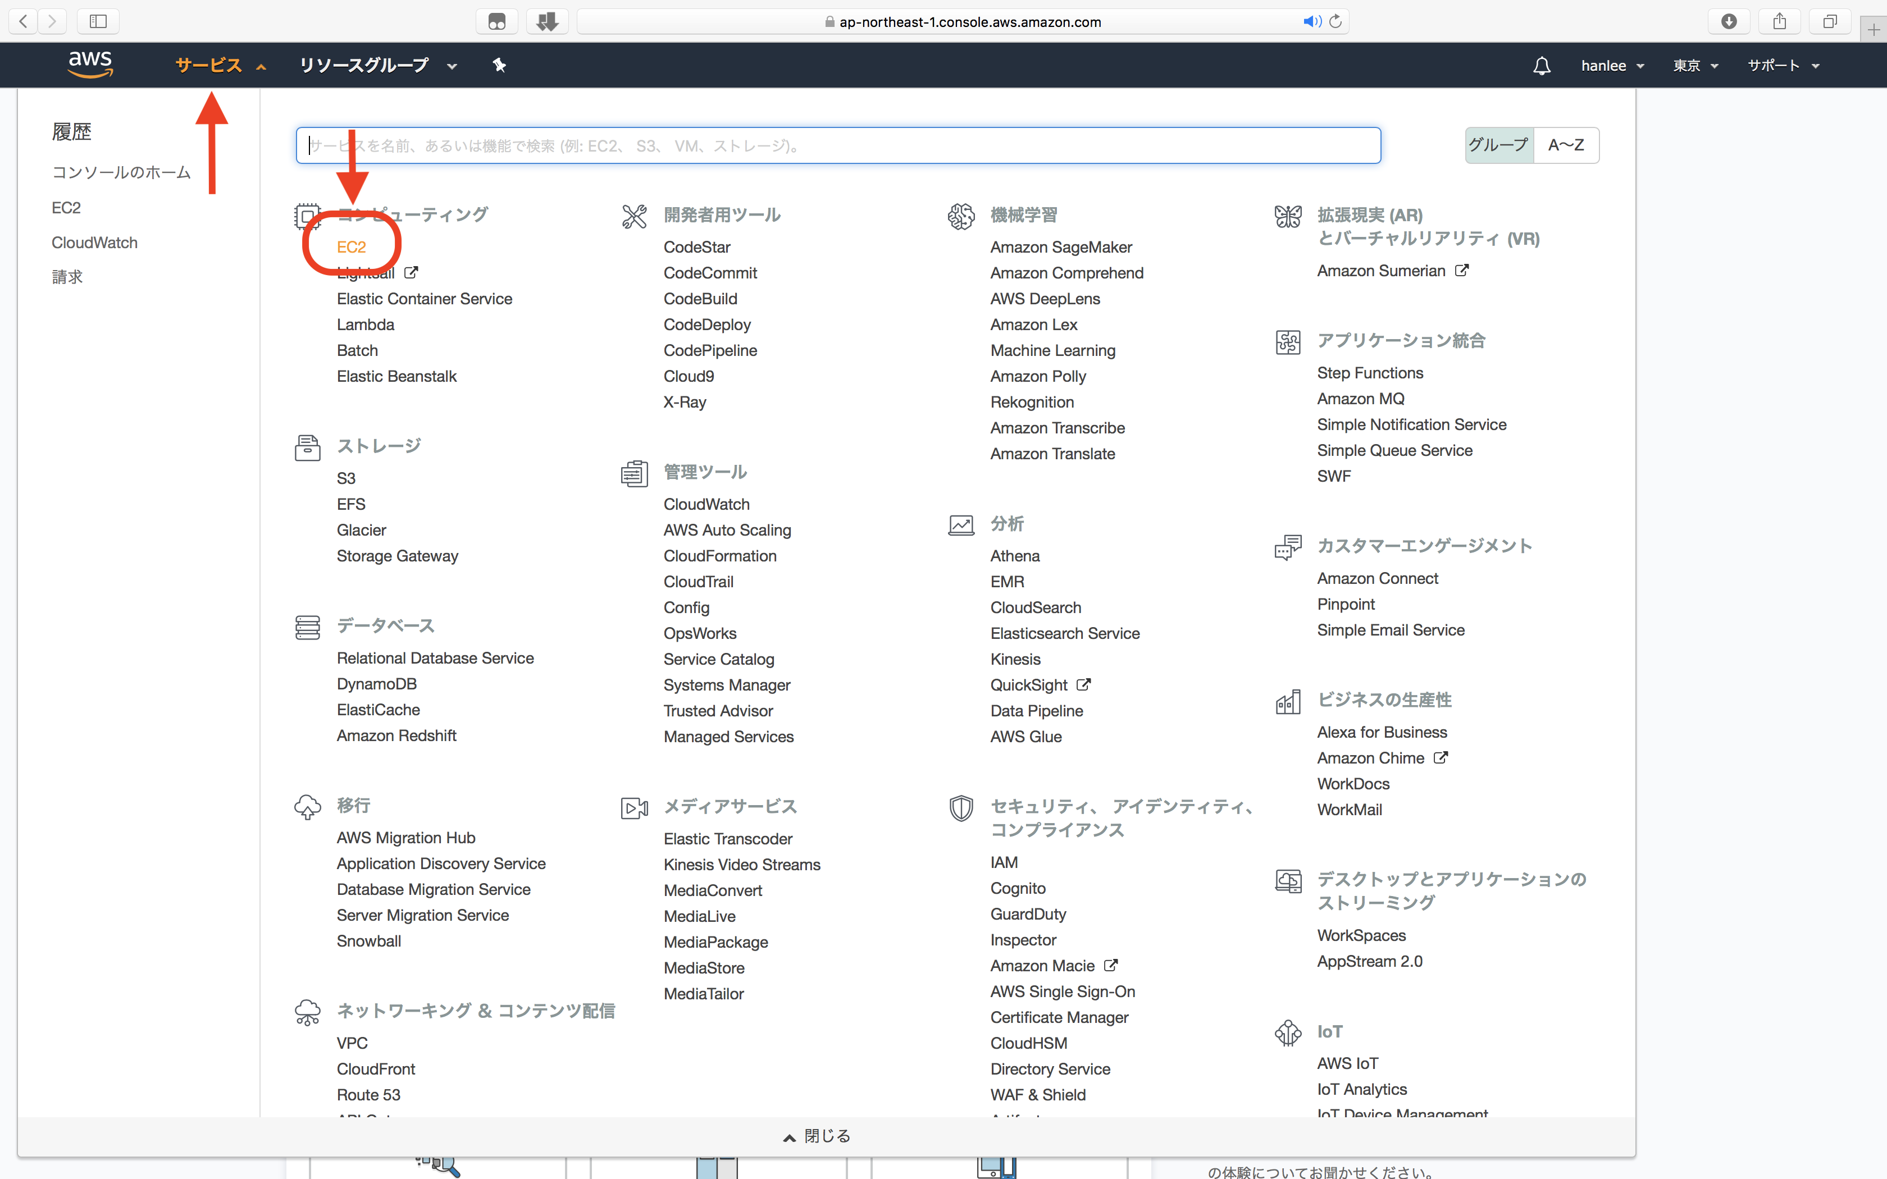This screenshot has height=1179, width=1887.
Task: Open the DynamoDB link
Action: [x=377, y=684]
